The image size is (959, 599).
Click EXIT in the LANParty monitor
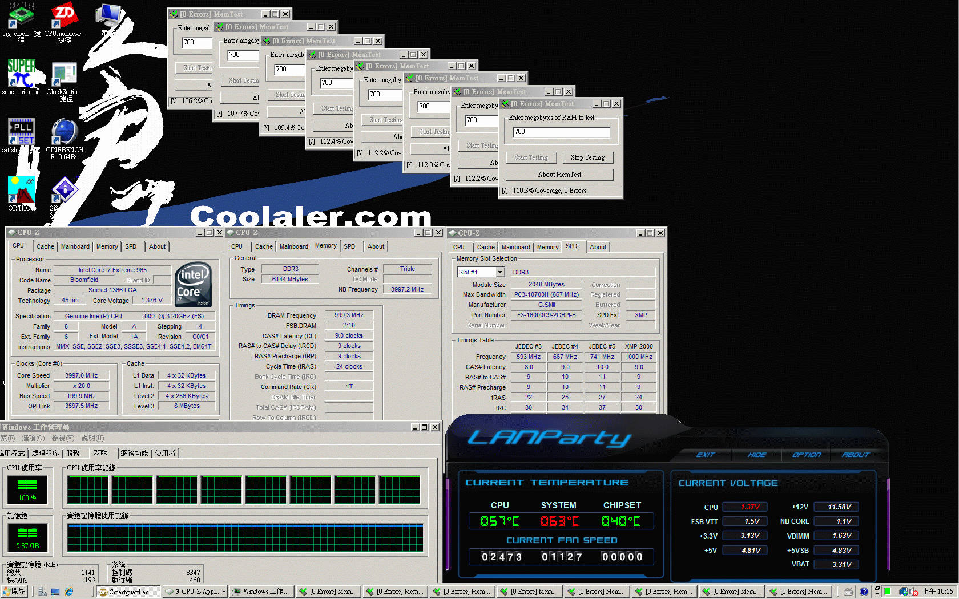point(706,455)
